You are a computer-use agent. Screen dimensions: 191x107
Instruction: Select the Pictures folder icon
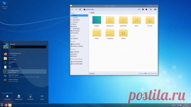[x=150, y=20]
